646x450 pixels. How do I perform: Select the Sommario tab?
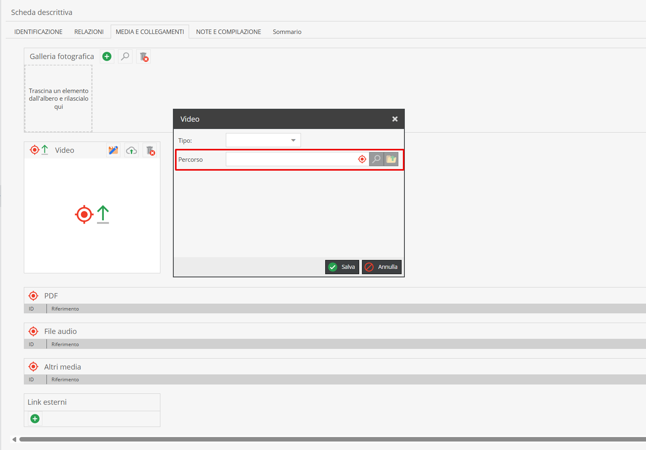(x=287, y=32)
